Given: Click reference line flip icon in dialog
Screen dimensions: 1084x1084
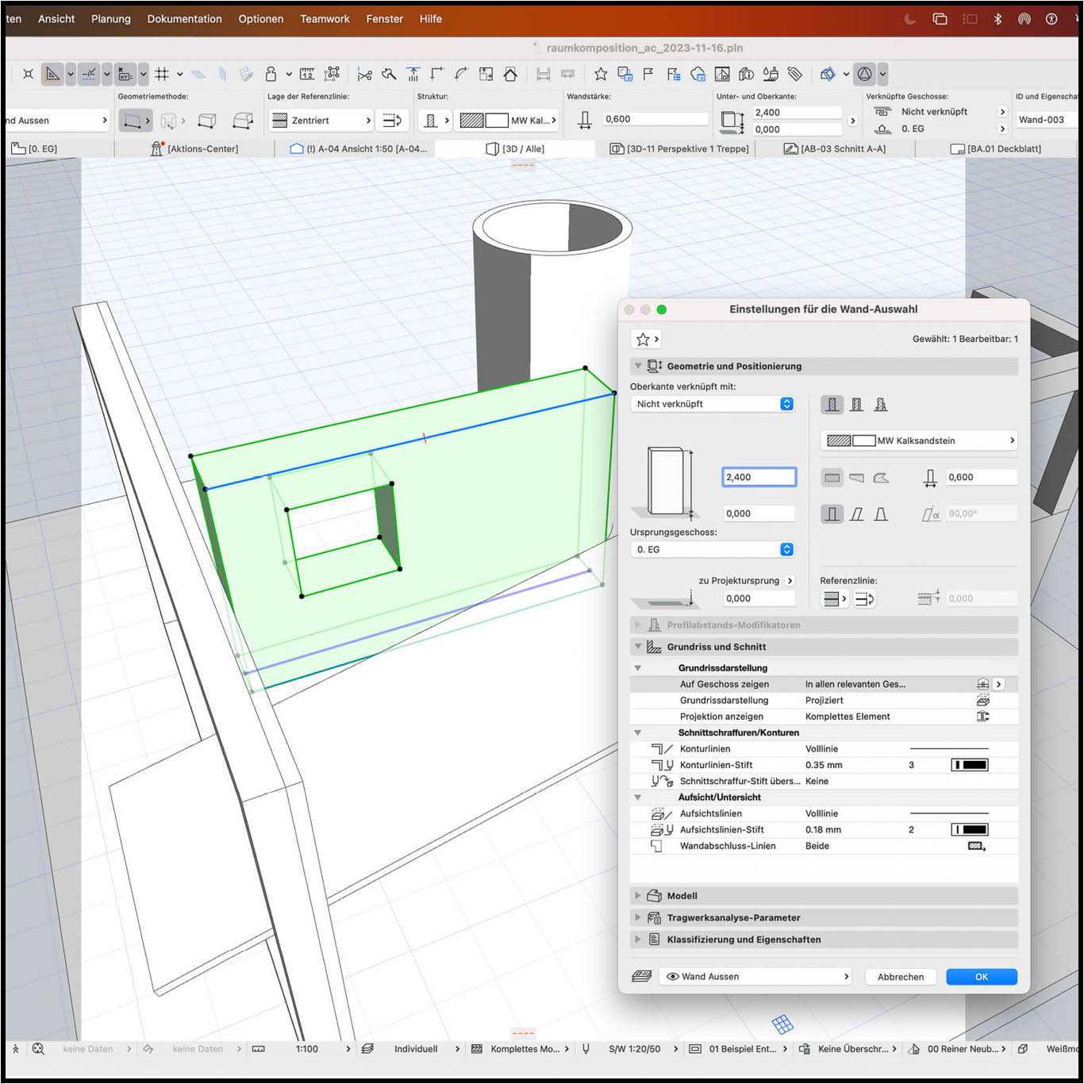Looking at the screenshot, I should pyautogui.click(x=864, y=599).
